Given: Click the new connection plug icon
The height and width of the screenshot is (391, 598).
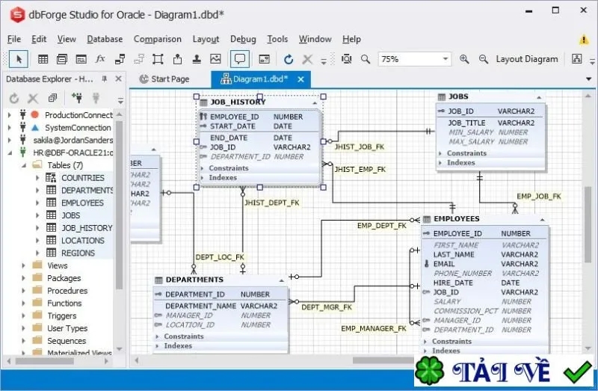Looking at the screenshot, I should click(x=77, y=98).
